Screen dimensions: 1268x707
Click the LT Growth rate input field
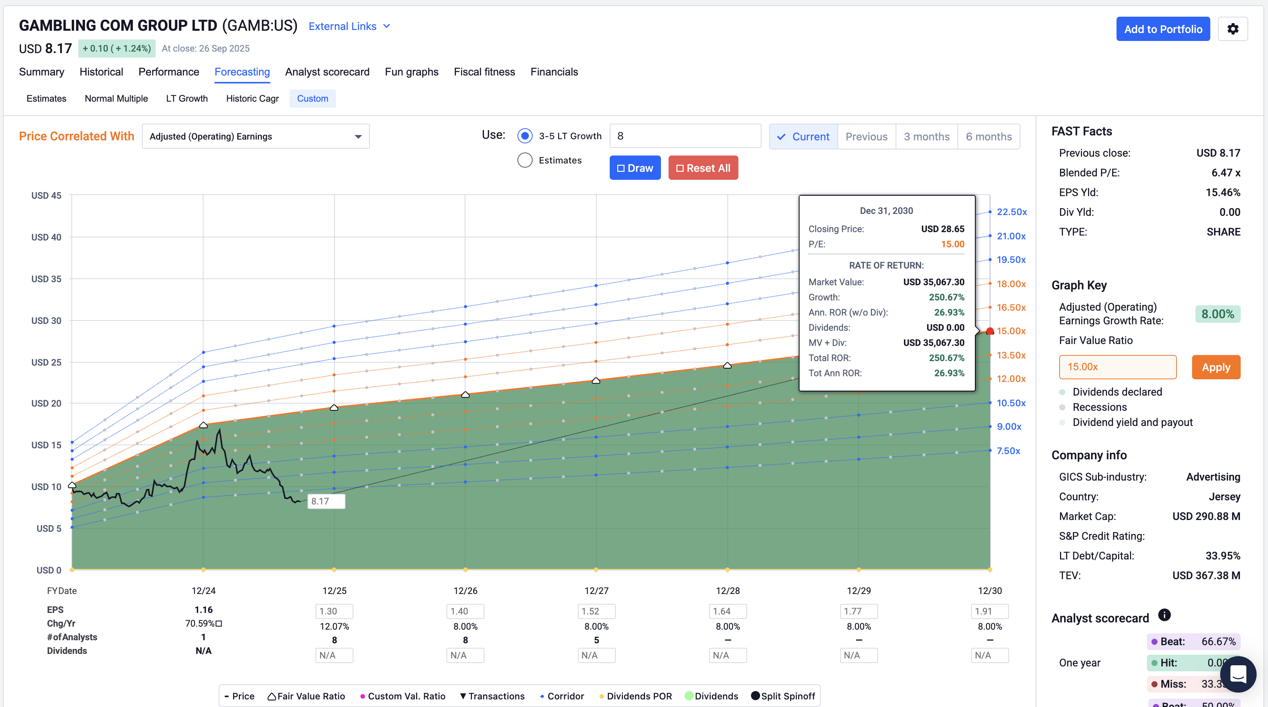685,136
